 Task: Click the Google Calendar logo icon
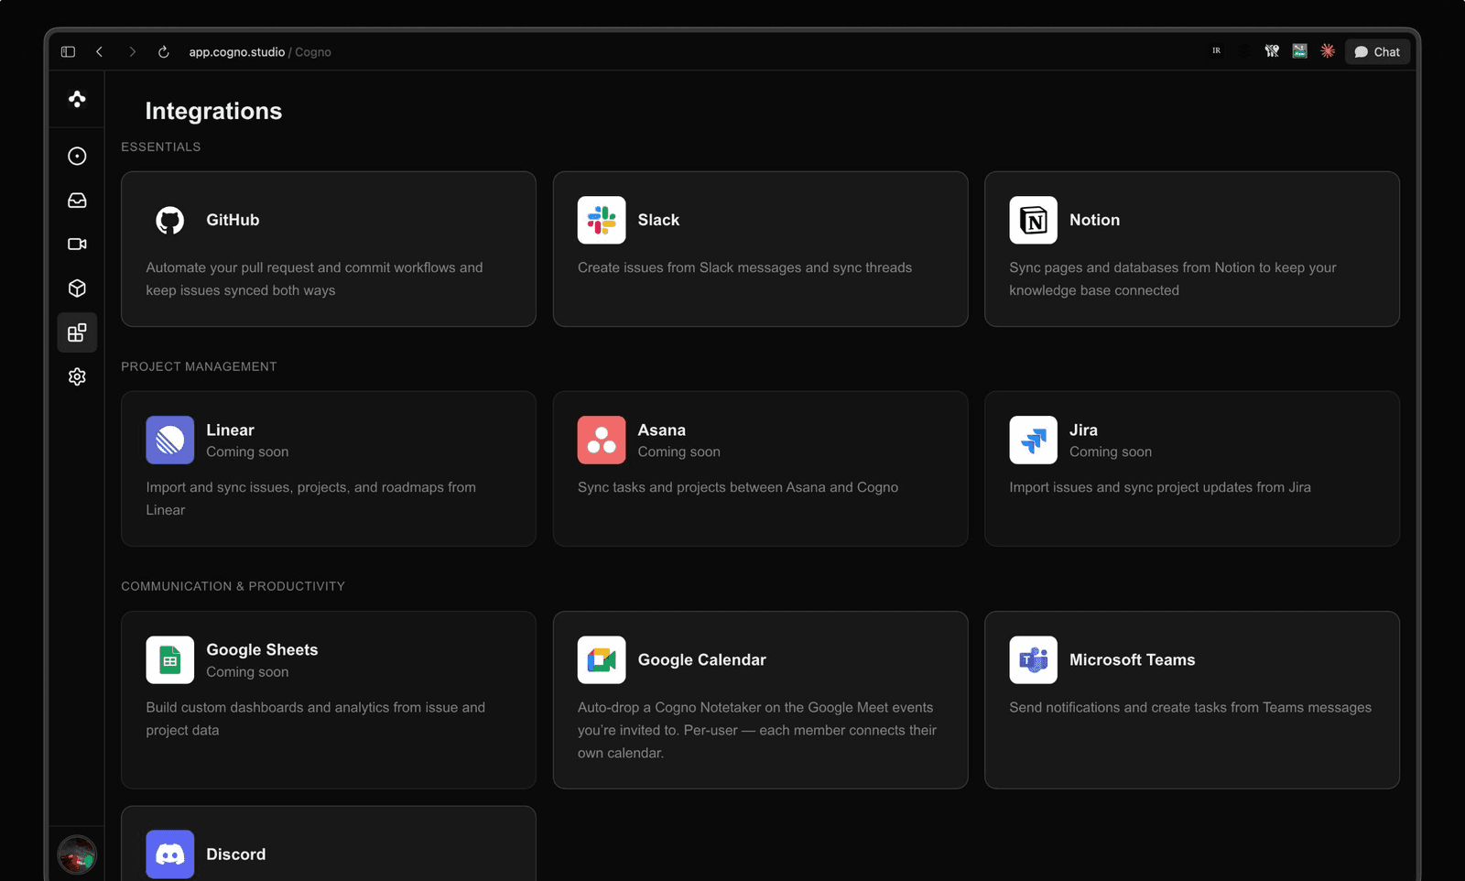pos(602,660)
